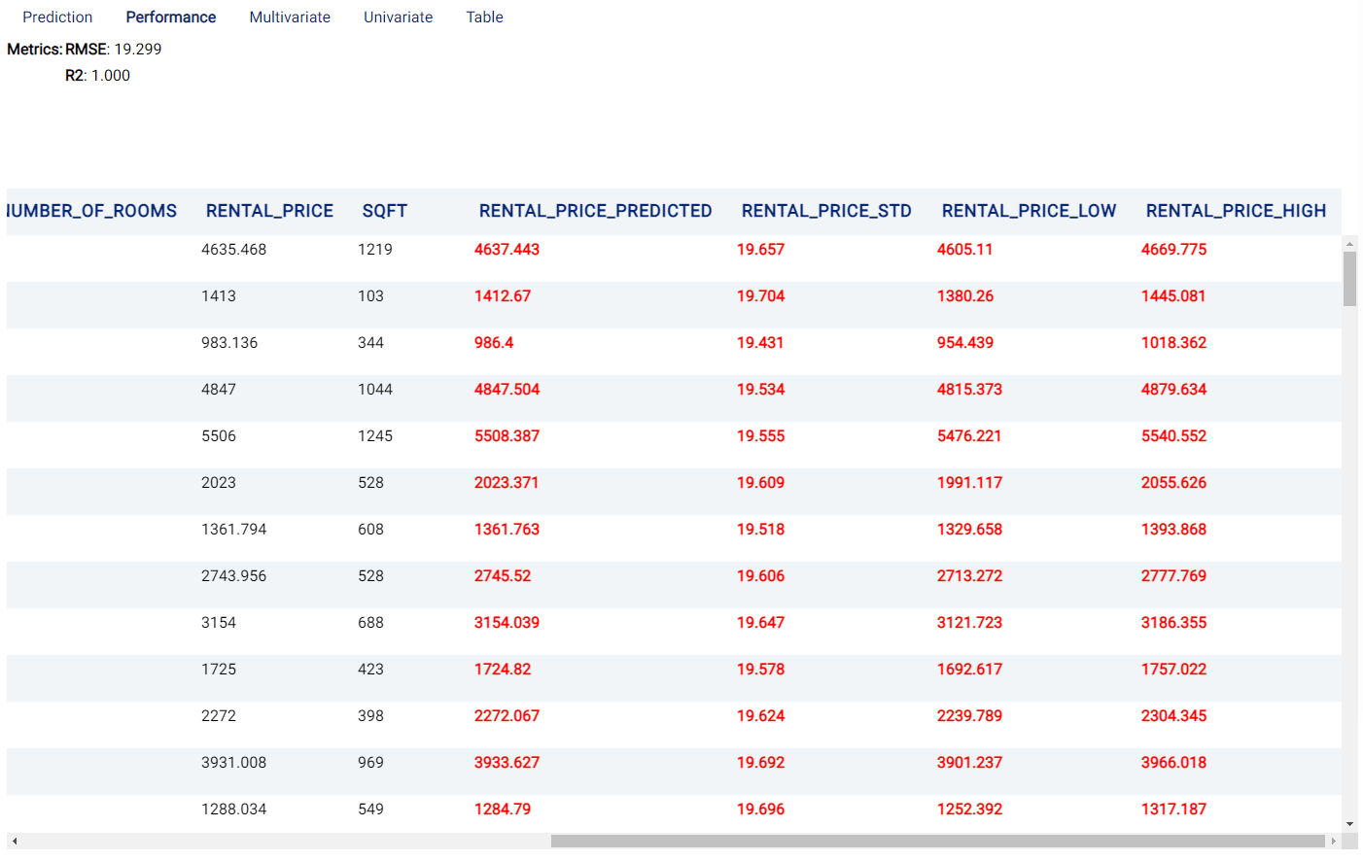
Task: Click the horizontal scrollbar right arrow
Action: [x=1333, y=841]
